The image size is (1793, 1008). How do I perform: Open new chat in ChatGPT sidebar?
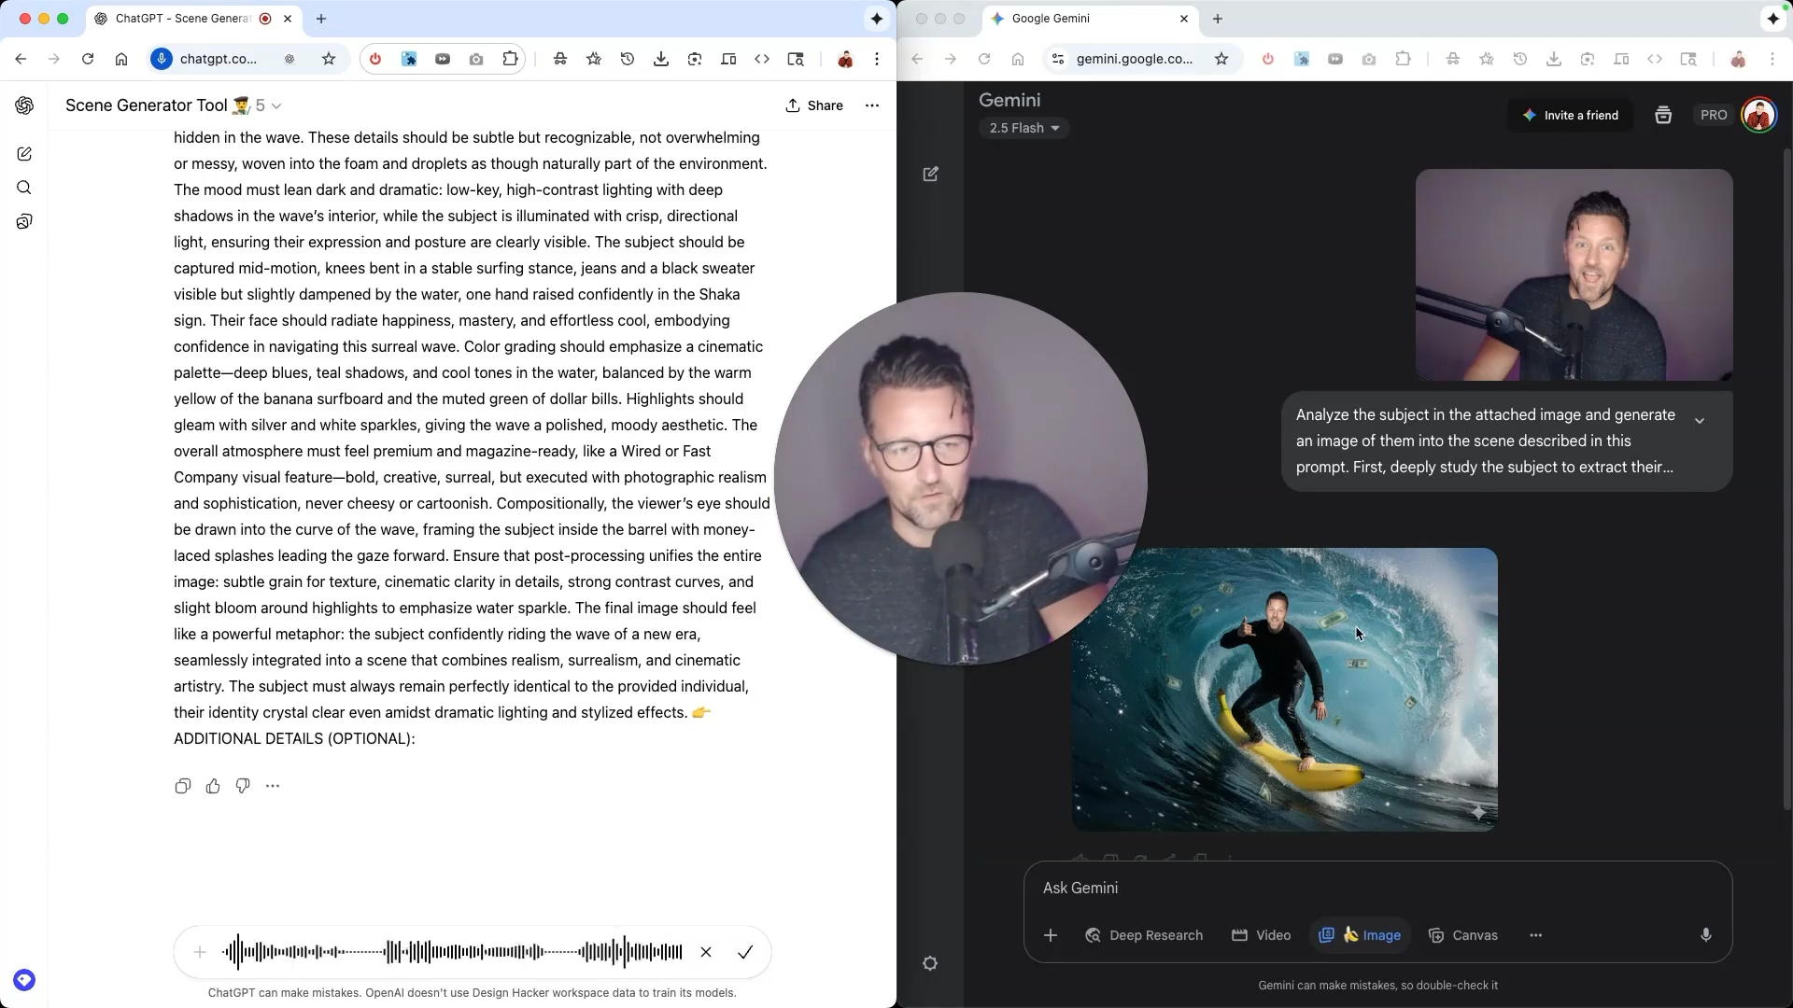point(24,154)
